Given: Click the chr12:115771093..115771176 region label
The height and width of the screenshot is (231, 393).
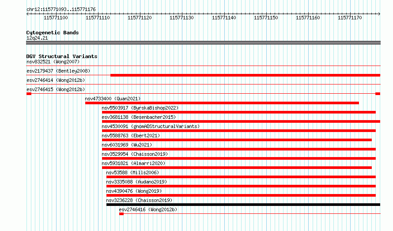Looking at the screenshot, I should tap(61, 9).
